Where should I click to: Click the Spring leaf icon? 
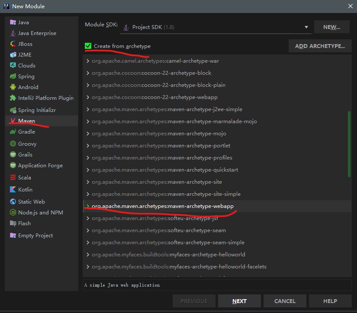pos(13,76)
